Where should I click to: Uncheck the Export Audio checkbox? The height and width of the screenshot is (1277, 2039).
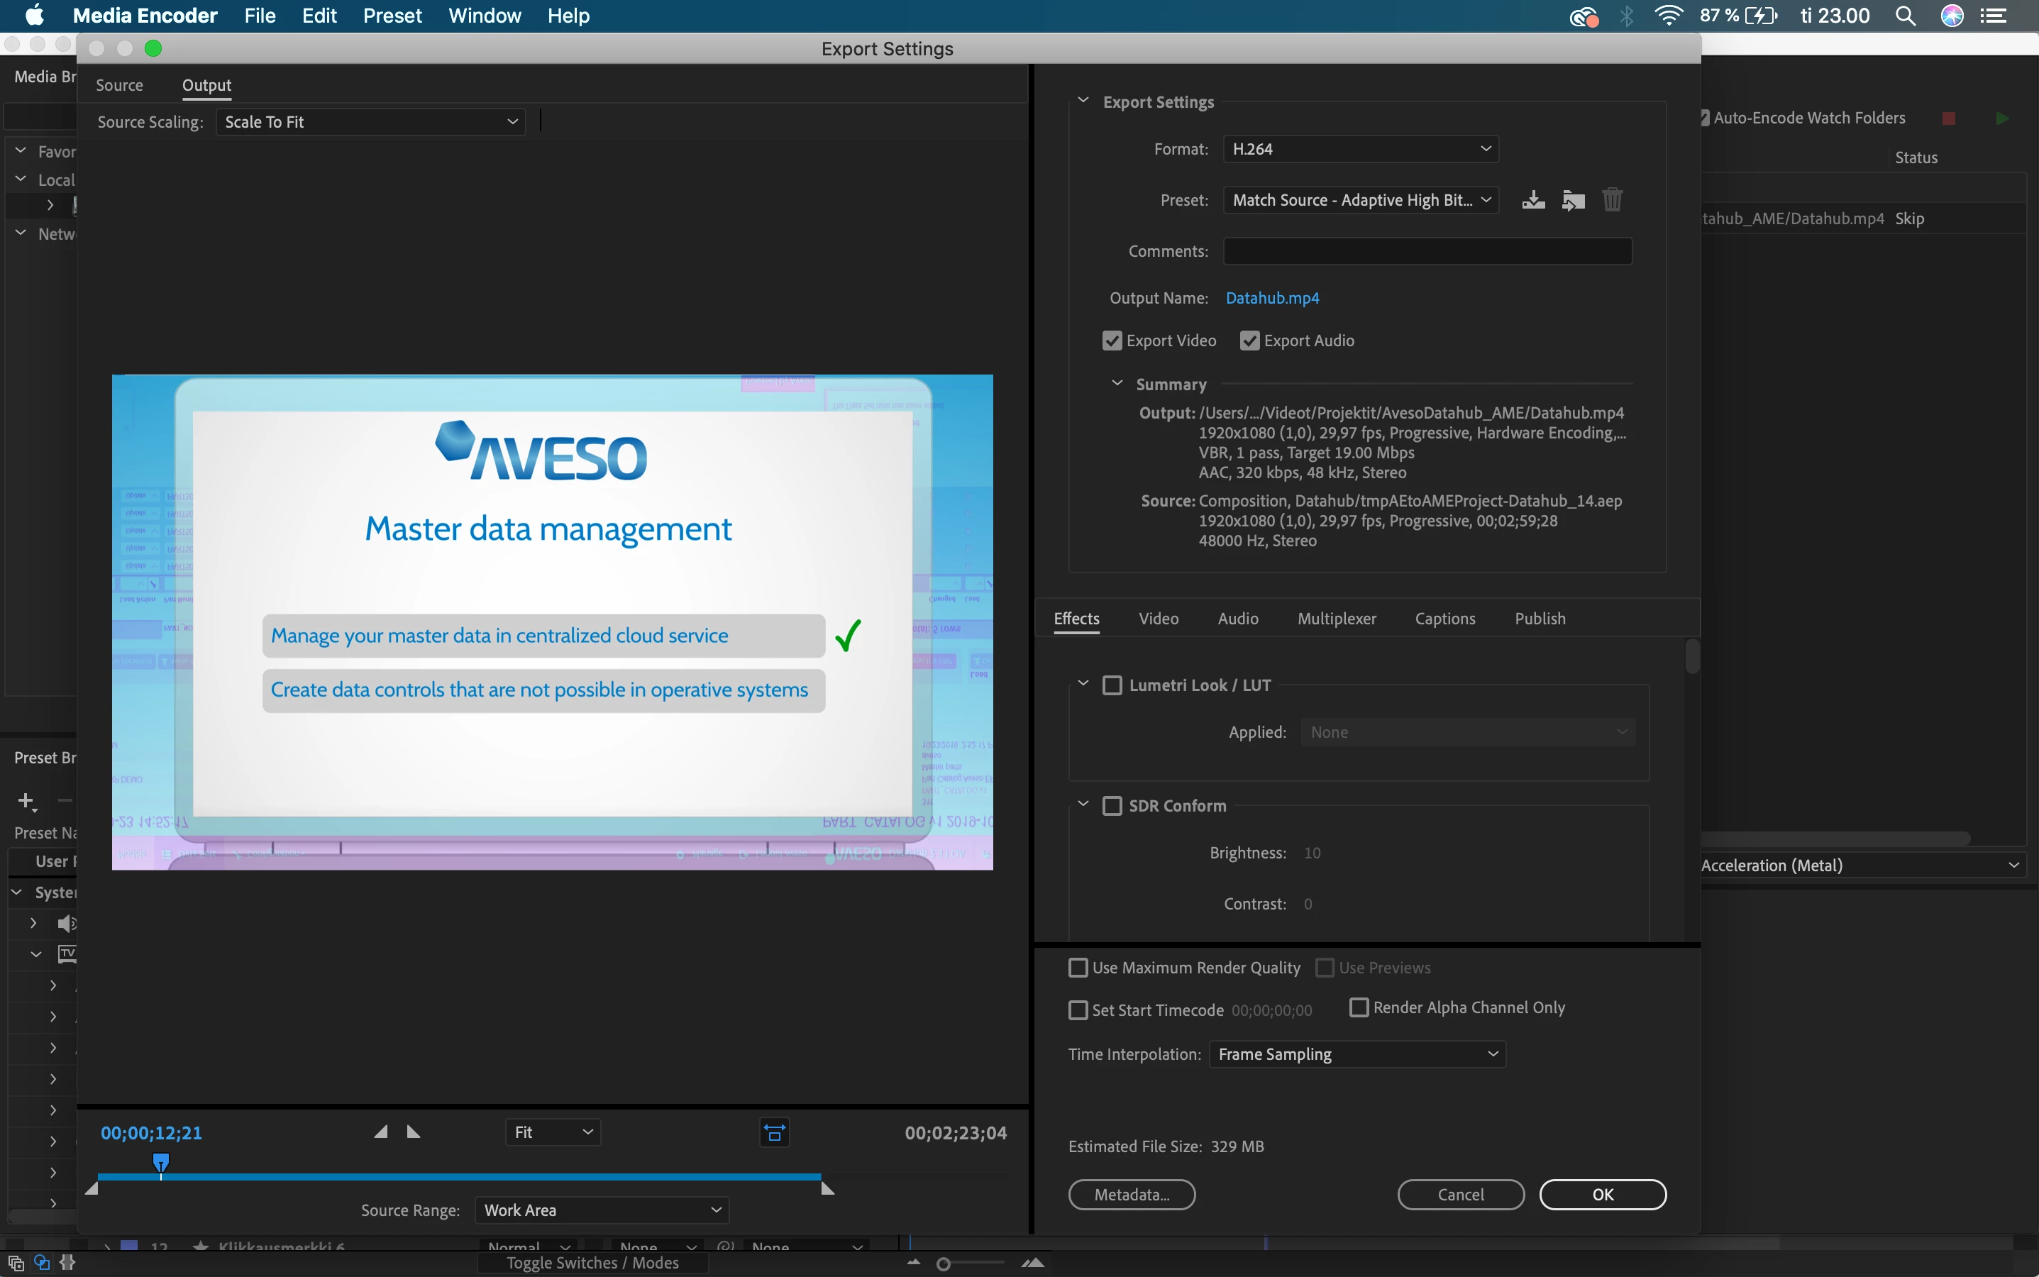[1250, 341]
